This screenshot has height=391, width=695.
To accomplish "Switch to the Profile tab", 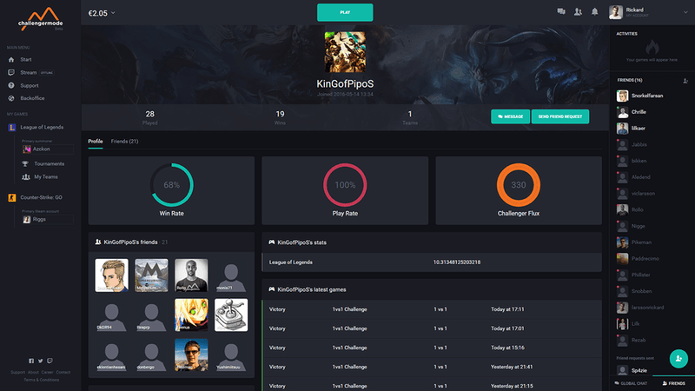I will point(96,142).
